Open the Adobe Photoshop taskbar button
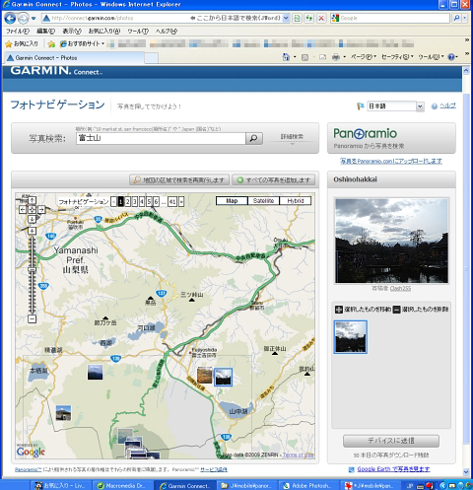This screenshot has height=490, width=473. point(308,485)
